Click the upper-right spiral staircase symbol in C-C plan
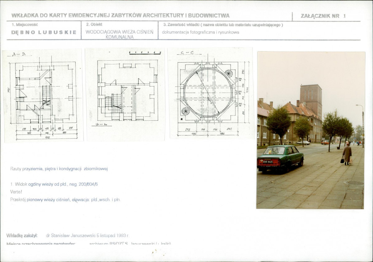Viewport: 373px width, 262px height. click(x=229, y=73)
